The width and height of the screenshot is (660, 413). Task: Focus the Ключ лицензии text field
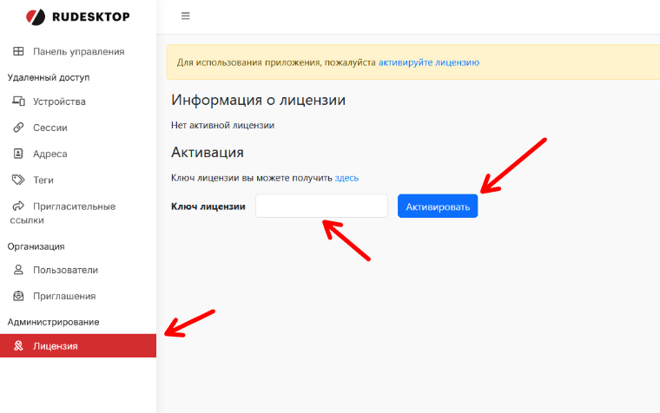(321, 206)
